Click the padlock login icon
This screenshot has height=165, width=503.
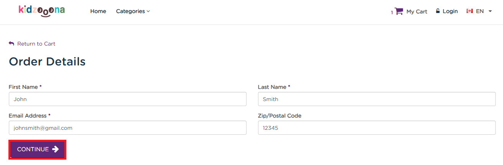coord(438,11)
